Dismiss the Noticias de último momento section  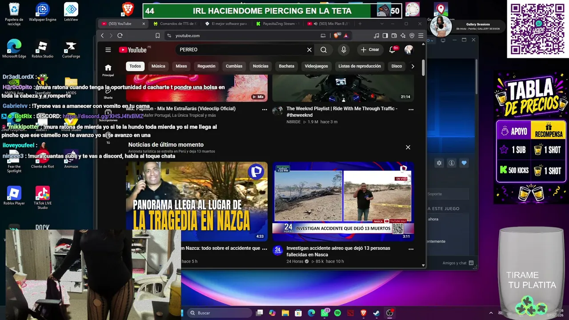click(x=408, y=147)
